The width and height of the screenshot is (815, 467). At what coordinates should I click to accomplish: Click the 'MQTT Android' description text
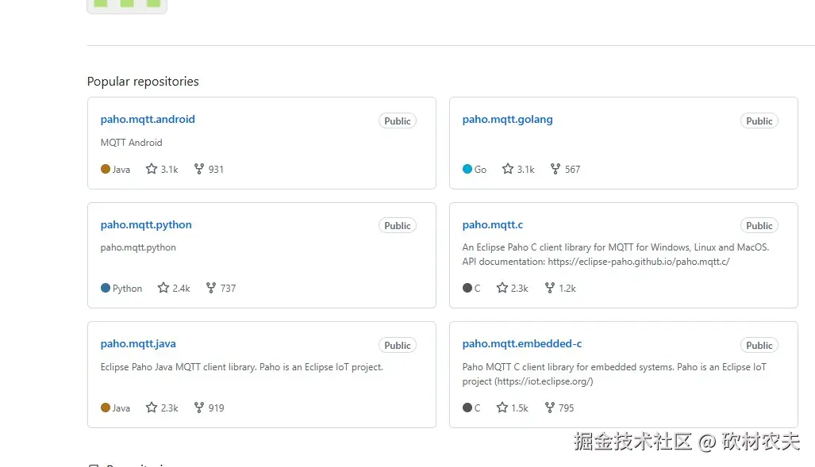132,143
